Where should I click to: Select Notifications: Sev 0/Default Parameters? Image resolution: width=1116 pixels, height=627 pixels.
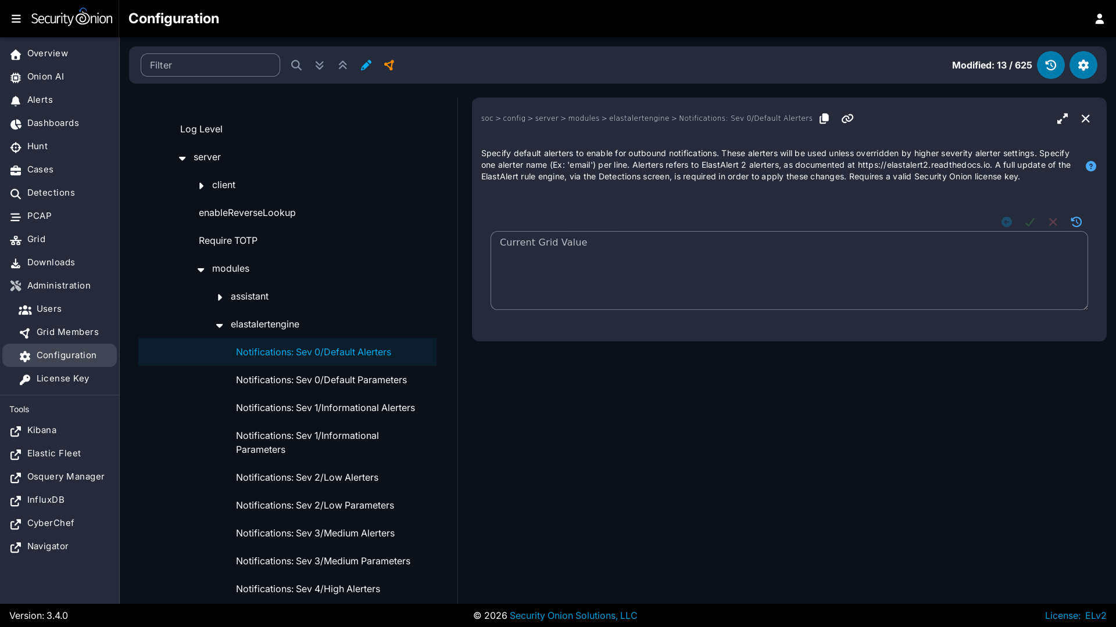pyautogui.click(x=321, y=380)
